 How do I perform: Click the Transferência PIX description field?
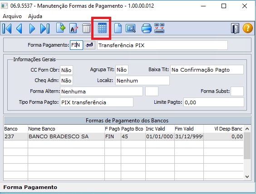pos(162,45)
